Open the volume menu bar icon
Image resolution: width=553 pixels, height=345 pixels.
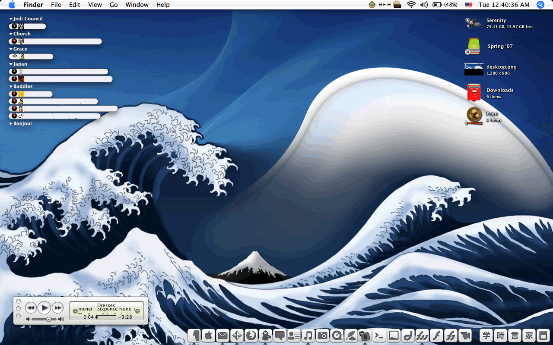click(424, 5)
